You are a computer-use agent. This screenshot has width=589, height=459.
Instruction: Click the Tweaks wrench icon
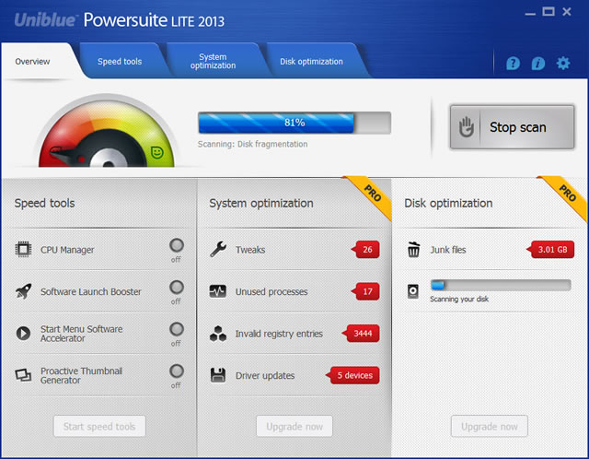(218, 249)
